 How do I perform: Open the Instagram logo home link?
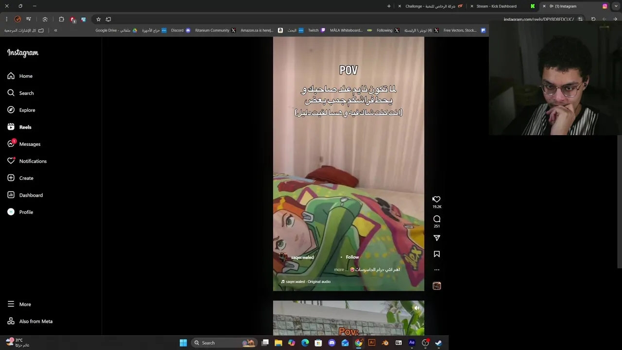pos(23,52)
